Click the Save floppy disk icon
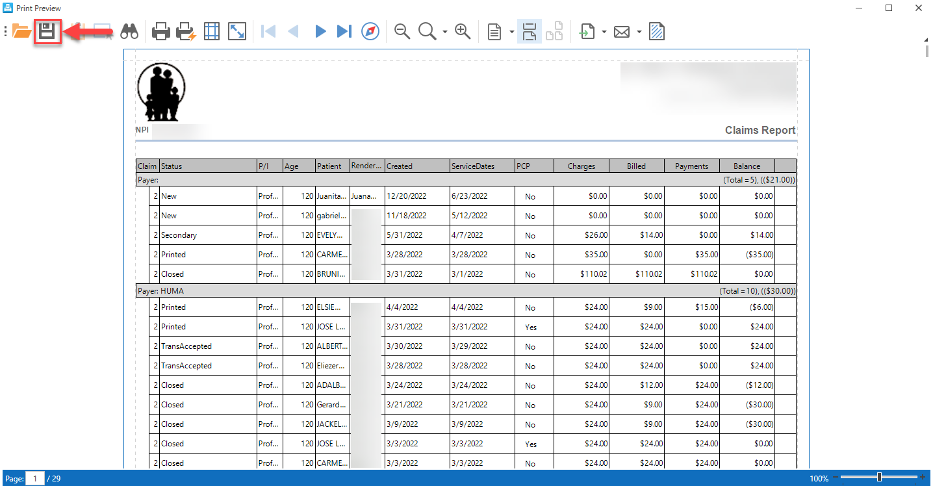933x486 pixels. [x=47, y=31]
